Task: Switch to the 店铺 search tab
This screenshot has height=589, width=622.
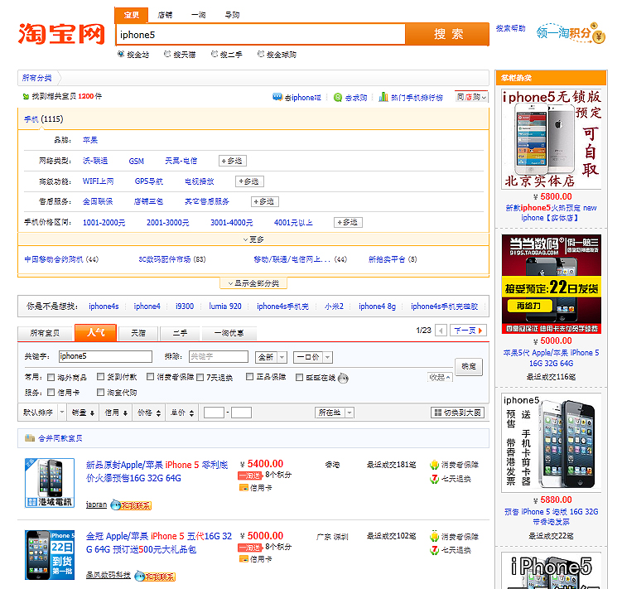Action: tap(165, 15)
